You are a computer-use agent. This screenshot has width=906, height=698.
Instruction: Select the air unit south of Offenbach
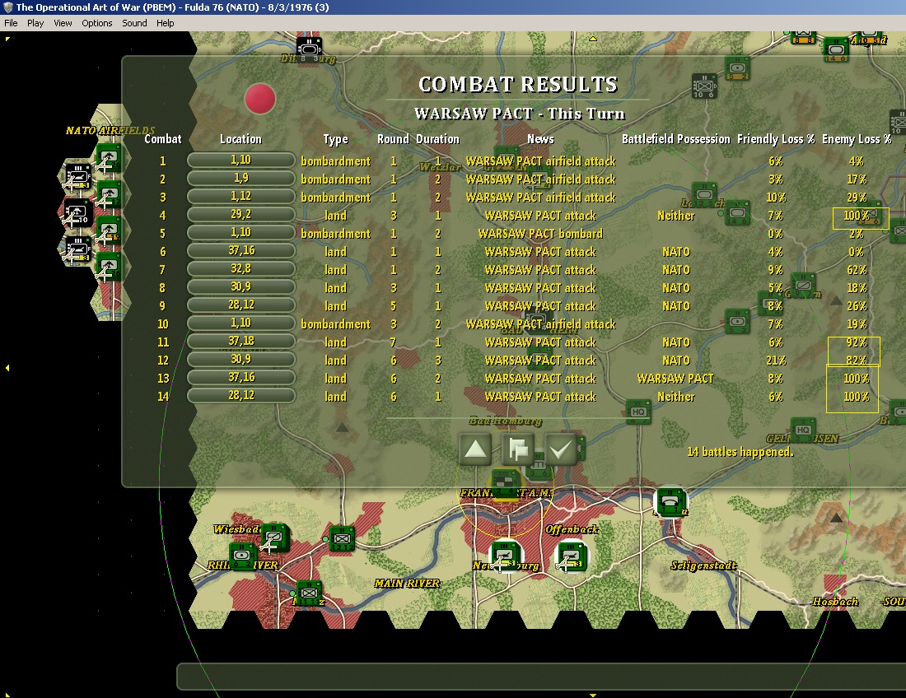pos(572,556)
